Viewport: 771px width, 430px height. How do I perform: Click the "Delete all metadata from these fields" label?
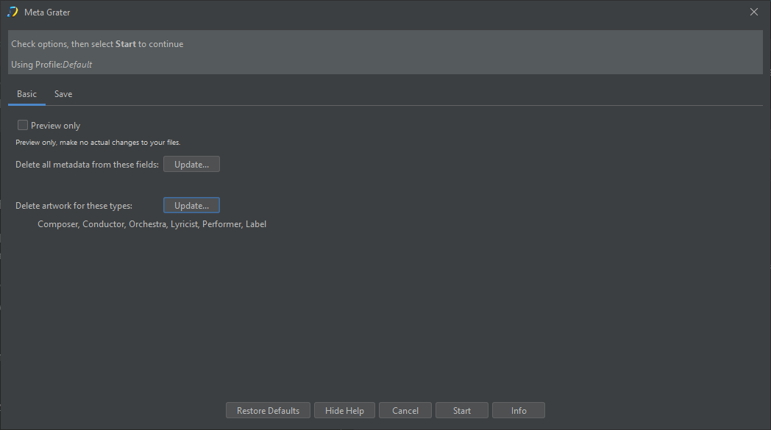pos(87,165)
